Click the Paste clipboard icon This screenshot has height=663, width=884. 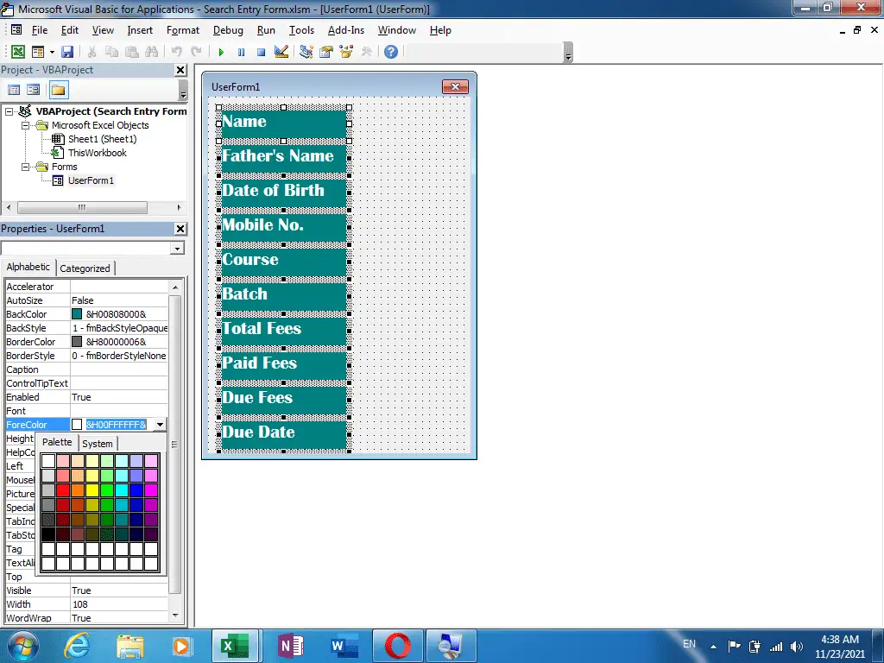coord(132,52)
